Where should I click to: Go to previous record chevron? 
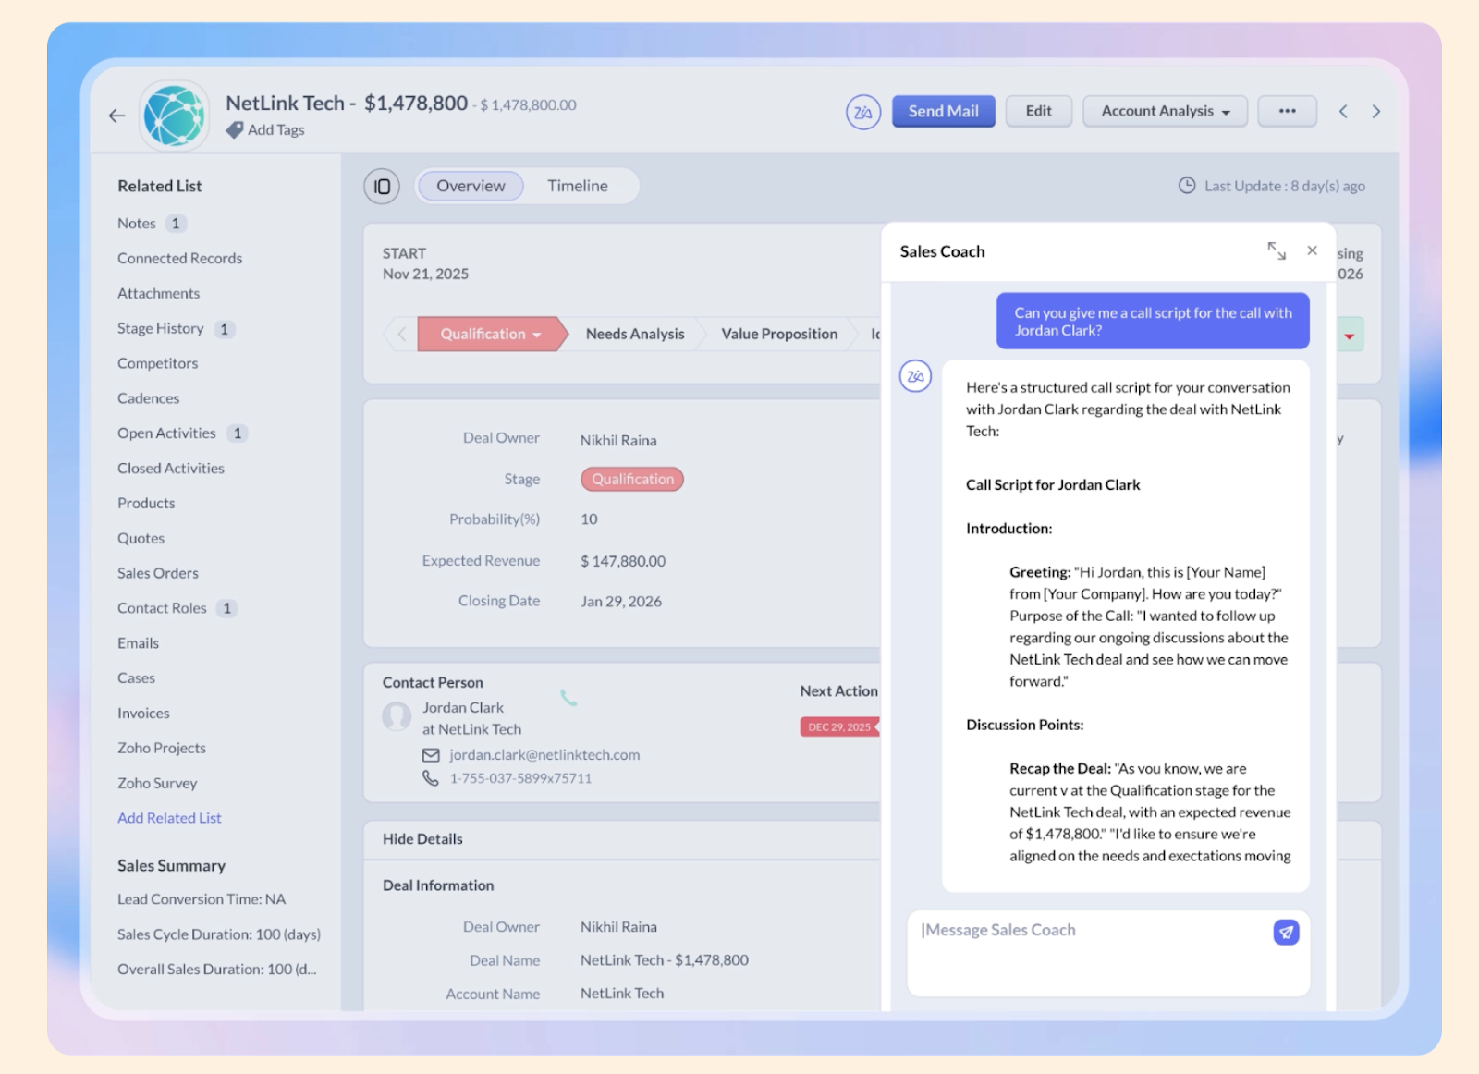point(1343,112)
